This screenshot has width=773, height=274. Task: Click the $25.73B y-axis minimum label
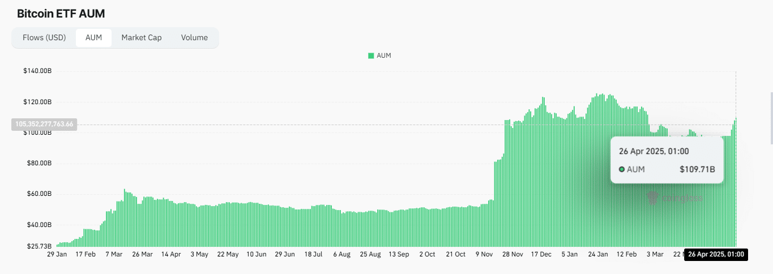click(39, 246)
